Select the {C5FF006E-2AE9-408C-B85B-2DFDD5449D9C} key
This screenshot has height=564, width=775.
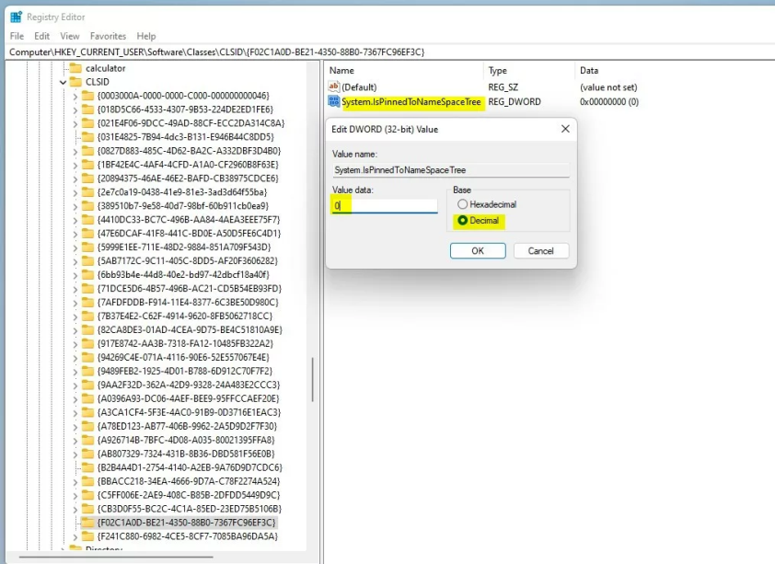point(189,495)
